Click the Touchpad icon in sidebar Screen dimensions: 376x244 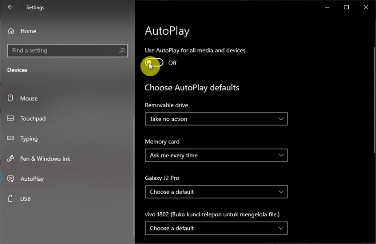(11, 118)
